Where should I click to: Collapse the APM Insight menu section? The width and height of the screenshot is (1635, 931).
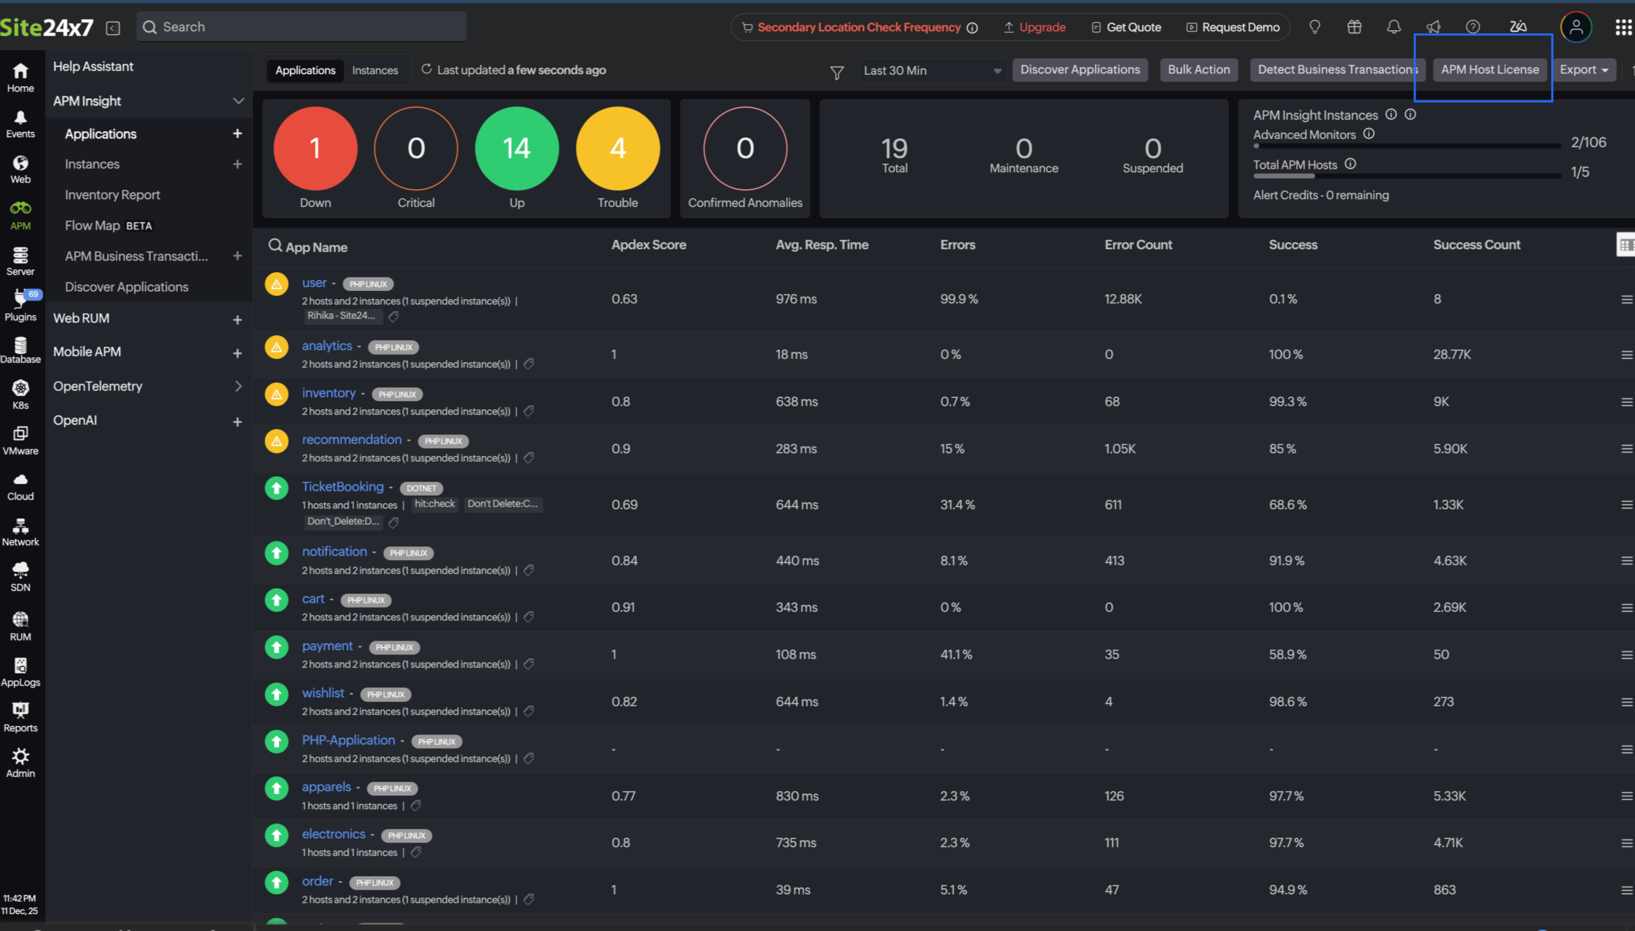[x=238, y=101]
